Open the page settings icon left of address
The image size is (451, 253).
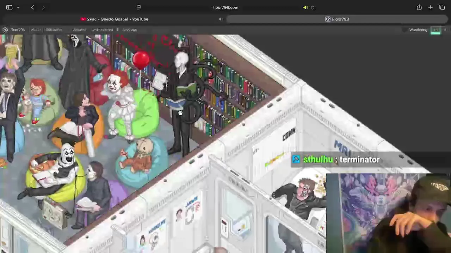pos(139,7)
